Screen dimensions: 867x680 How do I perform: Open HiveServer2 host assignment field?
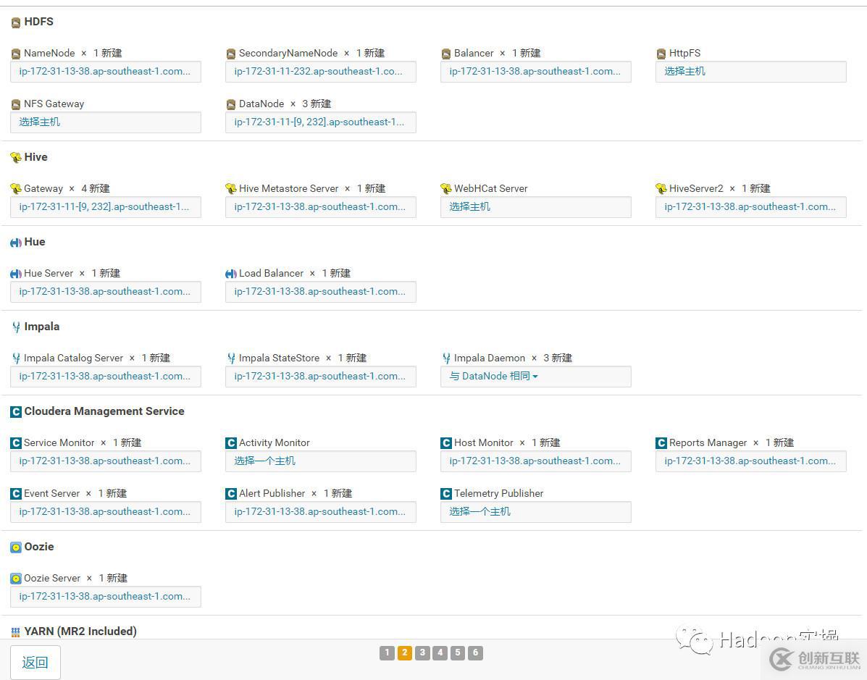click(751, 207)
